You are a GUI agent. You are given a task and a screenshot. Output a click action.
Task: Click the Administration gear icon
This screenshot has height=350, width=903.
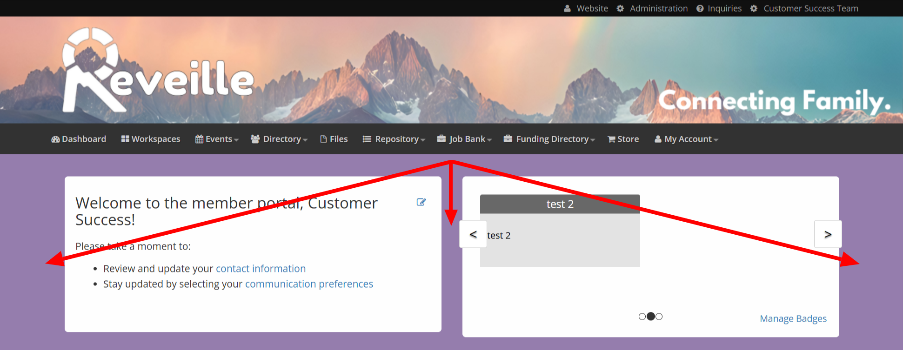coord(620,8)
